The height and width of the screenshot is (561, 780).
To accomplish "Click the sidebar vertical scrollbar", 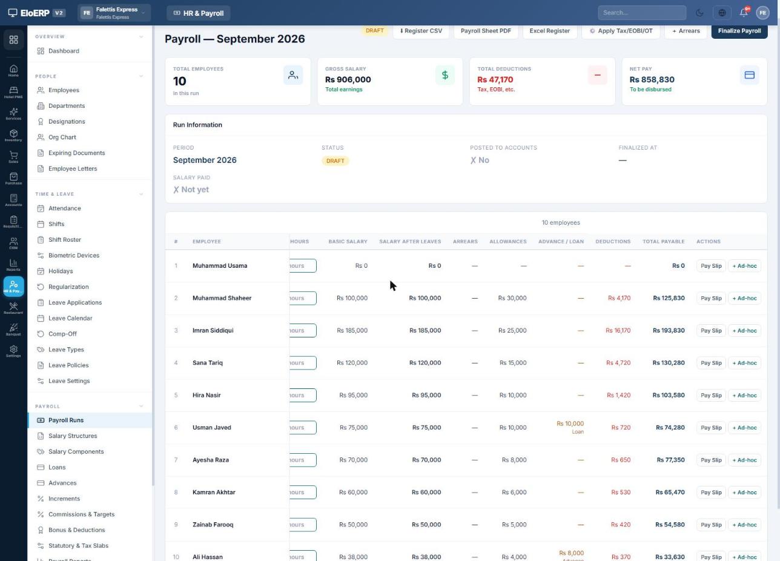I will tap(154, 254).
